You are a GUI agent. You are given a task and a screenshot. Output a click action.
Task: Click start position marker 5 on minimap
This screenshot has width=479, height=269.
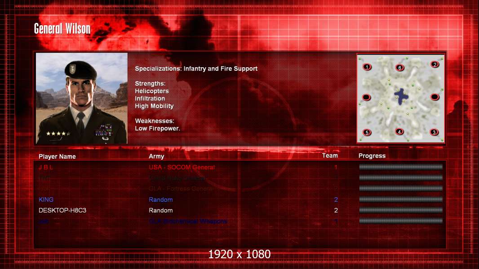pos(367,133)
